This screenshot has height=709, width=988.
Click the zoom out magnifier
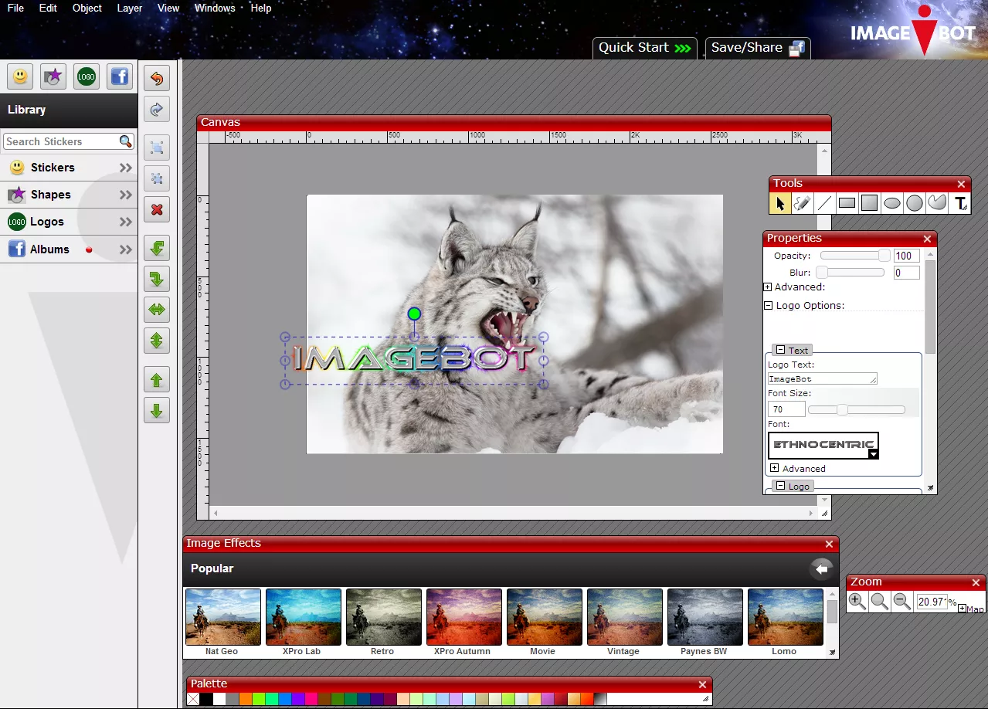point(901,601)
